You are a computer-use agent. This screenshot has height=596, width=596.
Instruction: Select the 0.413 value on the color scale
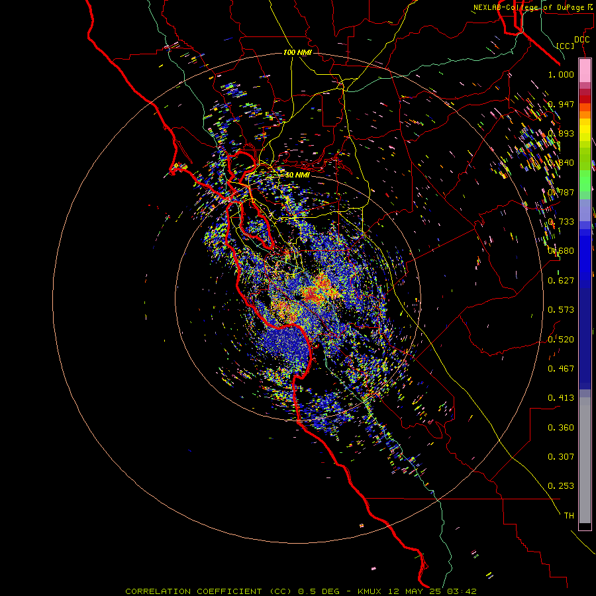pos(561,397)
